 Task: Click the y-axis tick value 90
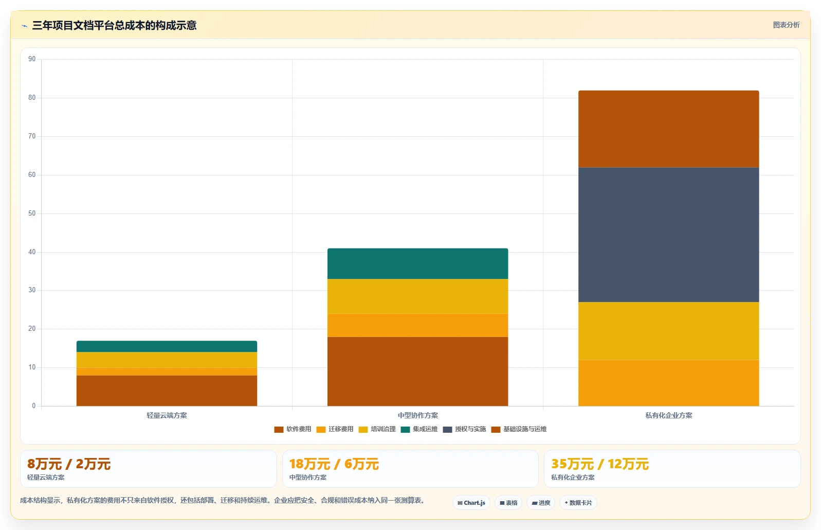coord(32,59)
